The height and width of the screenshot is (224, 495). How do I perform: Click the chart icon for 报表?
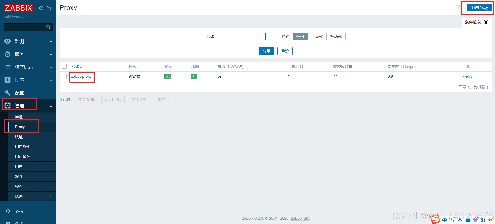pyautogui.click(x=7, y=80)
